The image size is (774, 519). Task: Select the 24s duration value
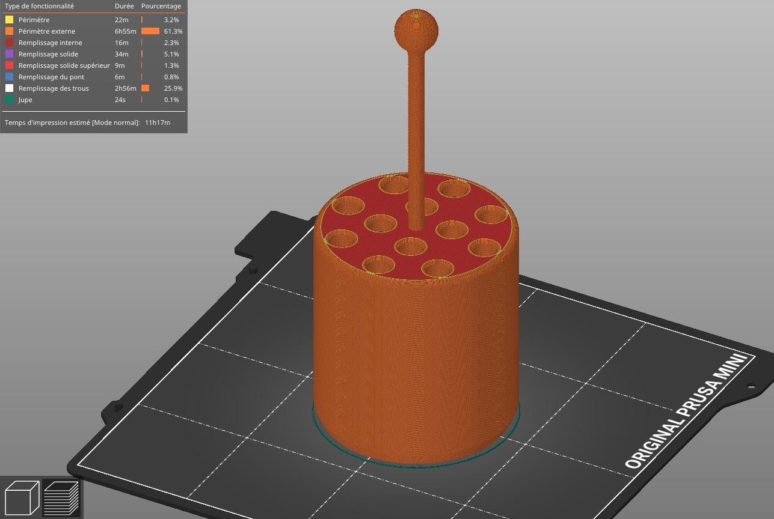(x=121, y=100)
